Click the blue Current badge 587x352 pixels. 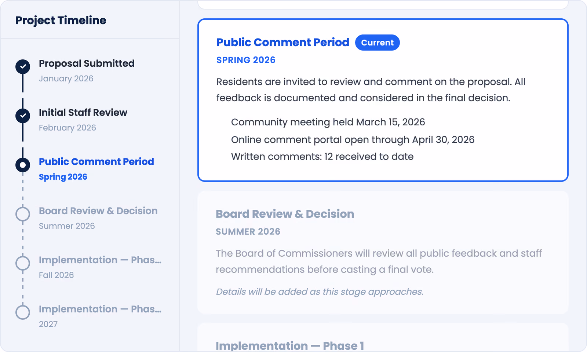click(378, 43)
